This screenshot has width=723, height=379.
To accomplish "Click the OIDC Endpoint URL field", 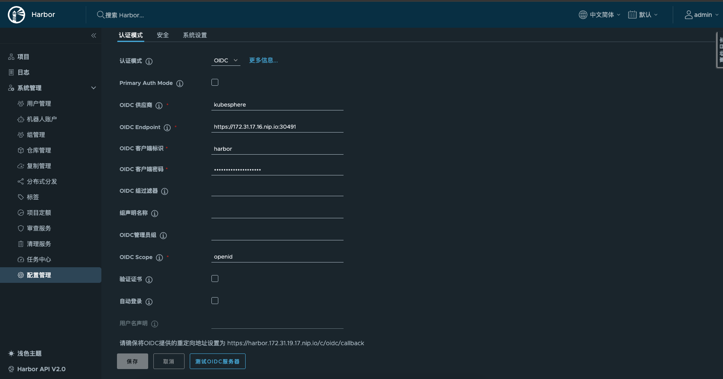I will 277,126.
